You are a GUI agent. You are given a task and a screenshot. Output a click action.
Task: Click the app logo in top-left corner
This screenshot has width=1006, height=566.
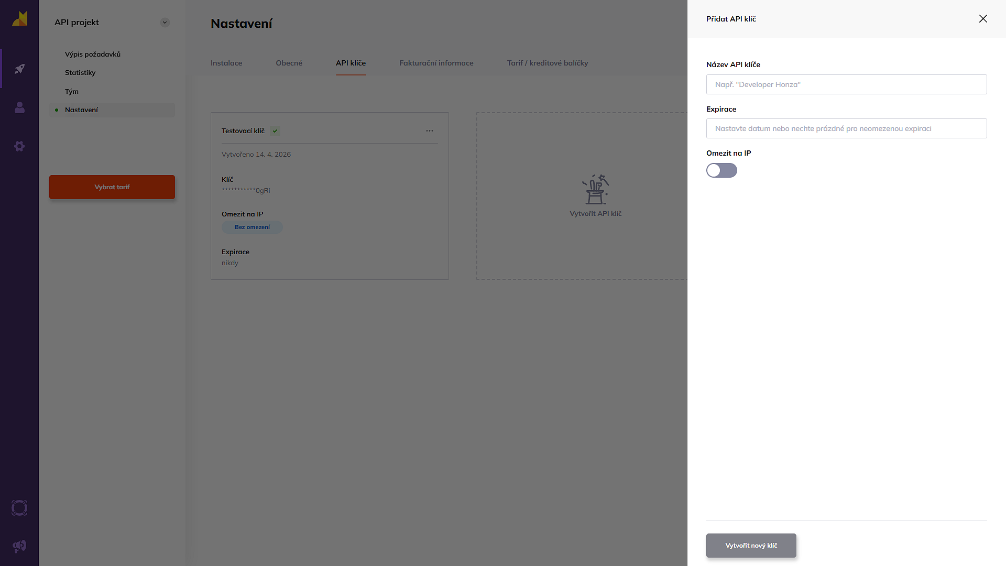[19, 19]
